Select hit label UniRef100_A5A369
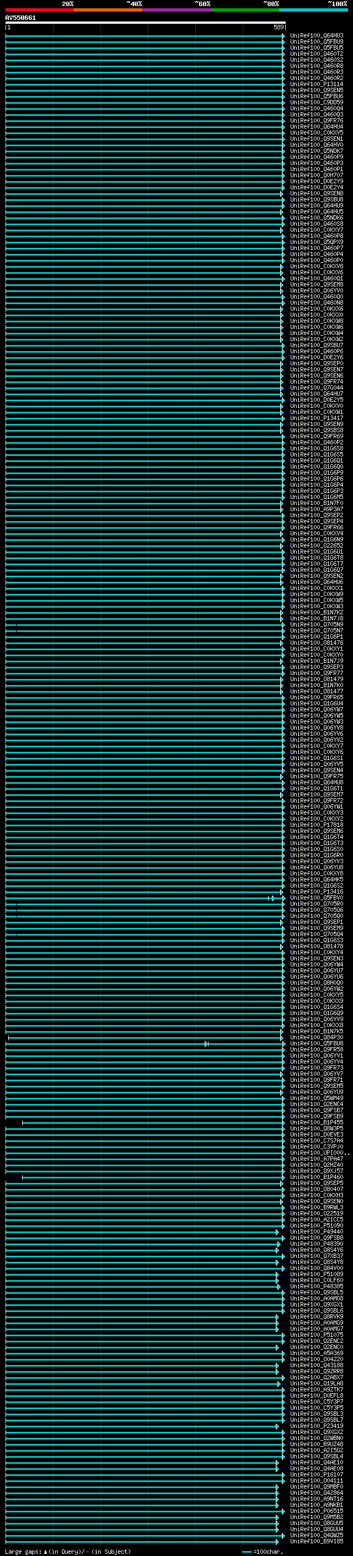This screenshot has width=353, height=1556. (317, 1353)
